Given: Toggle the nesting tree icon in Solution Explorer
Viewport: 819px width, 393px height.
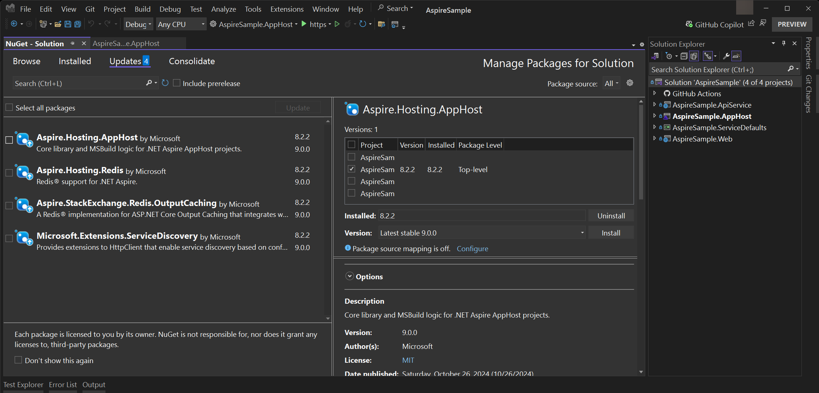Looking at the screenshot, I should click(708, 56).
